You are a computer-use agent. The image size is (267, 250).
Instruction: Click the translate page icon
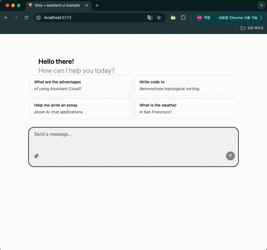coord(150,18)
